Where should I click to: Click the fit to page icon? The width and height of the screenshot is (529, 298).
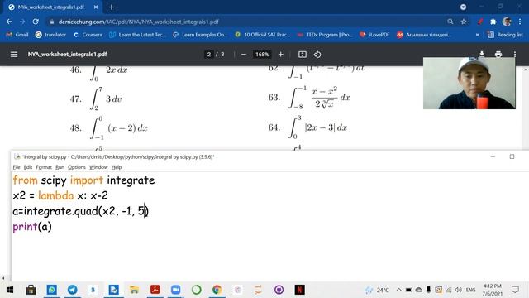303,55
